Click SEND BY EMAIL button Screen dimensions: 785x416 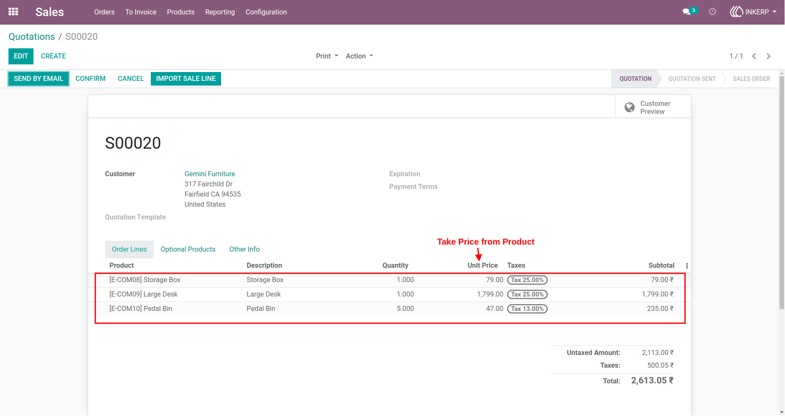[x=39, y=78]
